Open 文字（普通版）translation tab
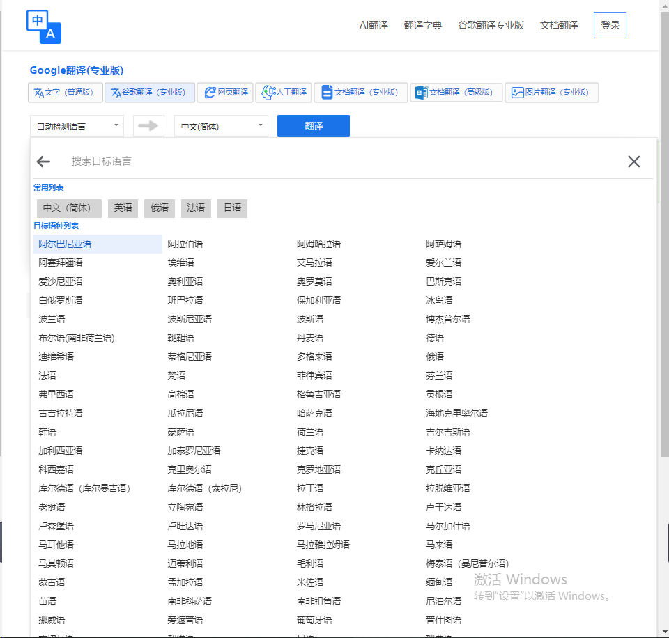The width and height of the screenshot is (669, 638). click(x=66, y=93)
